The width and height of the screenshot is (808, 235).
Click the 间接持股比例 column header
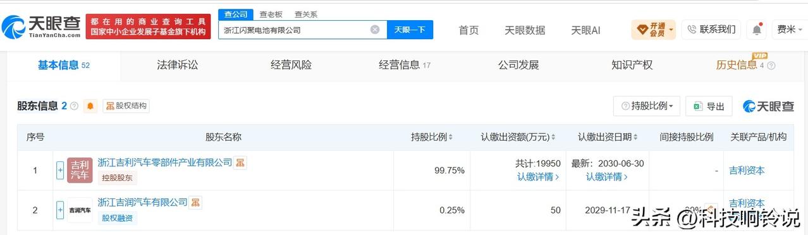pos(686,137)
